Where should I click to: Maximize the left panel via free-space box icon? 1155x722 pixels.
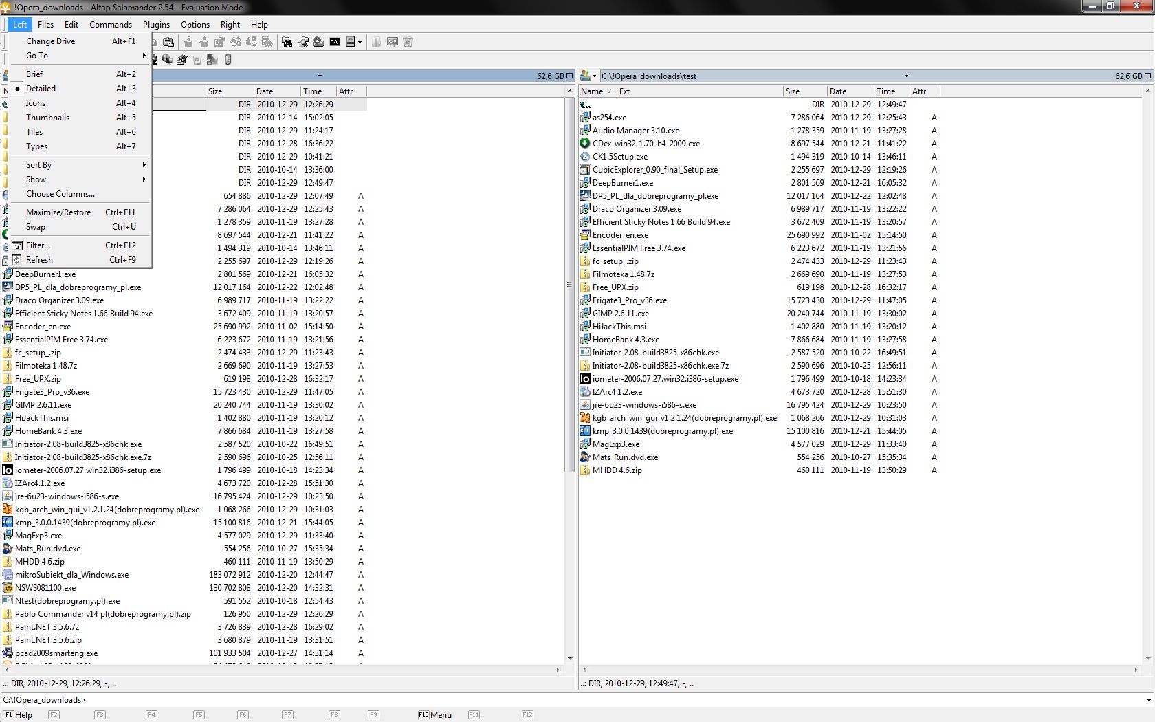click(569, 76)
